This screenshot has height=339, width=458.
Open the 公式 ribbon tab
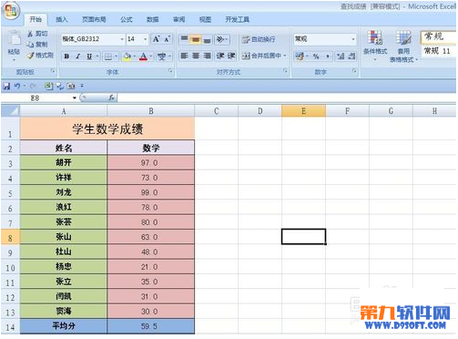click(x=127, y=19)
